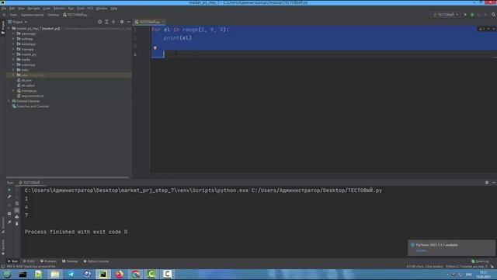
Task: Open the Window menu
Action: pyautogui.click(x=102, y=9)
